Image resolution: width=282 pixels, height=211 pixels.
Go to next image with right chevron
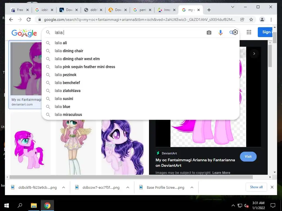[x=254, y=54]
